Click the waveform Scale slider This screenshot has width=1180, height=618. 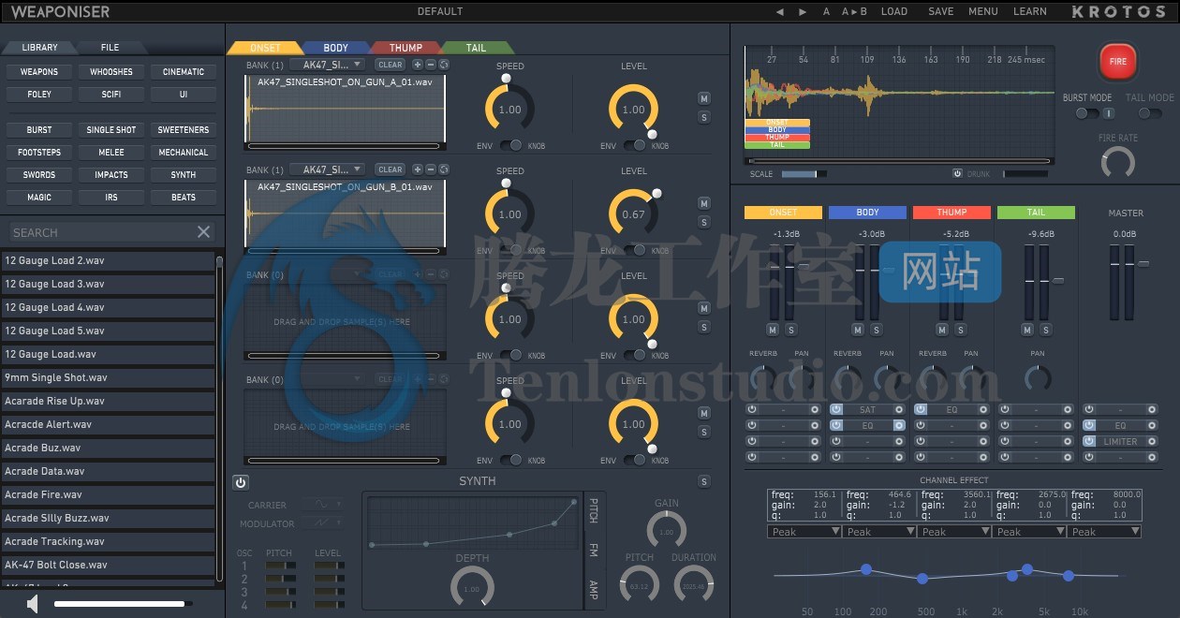[x=804, y=173]
